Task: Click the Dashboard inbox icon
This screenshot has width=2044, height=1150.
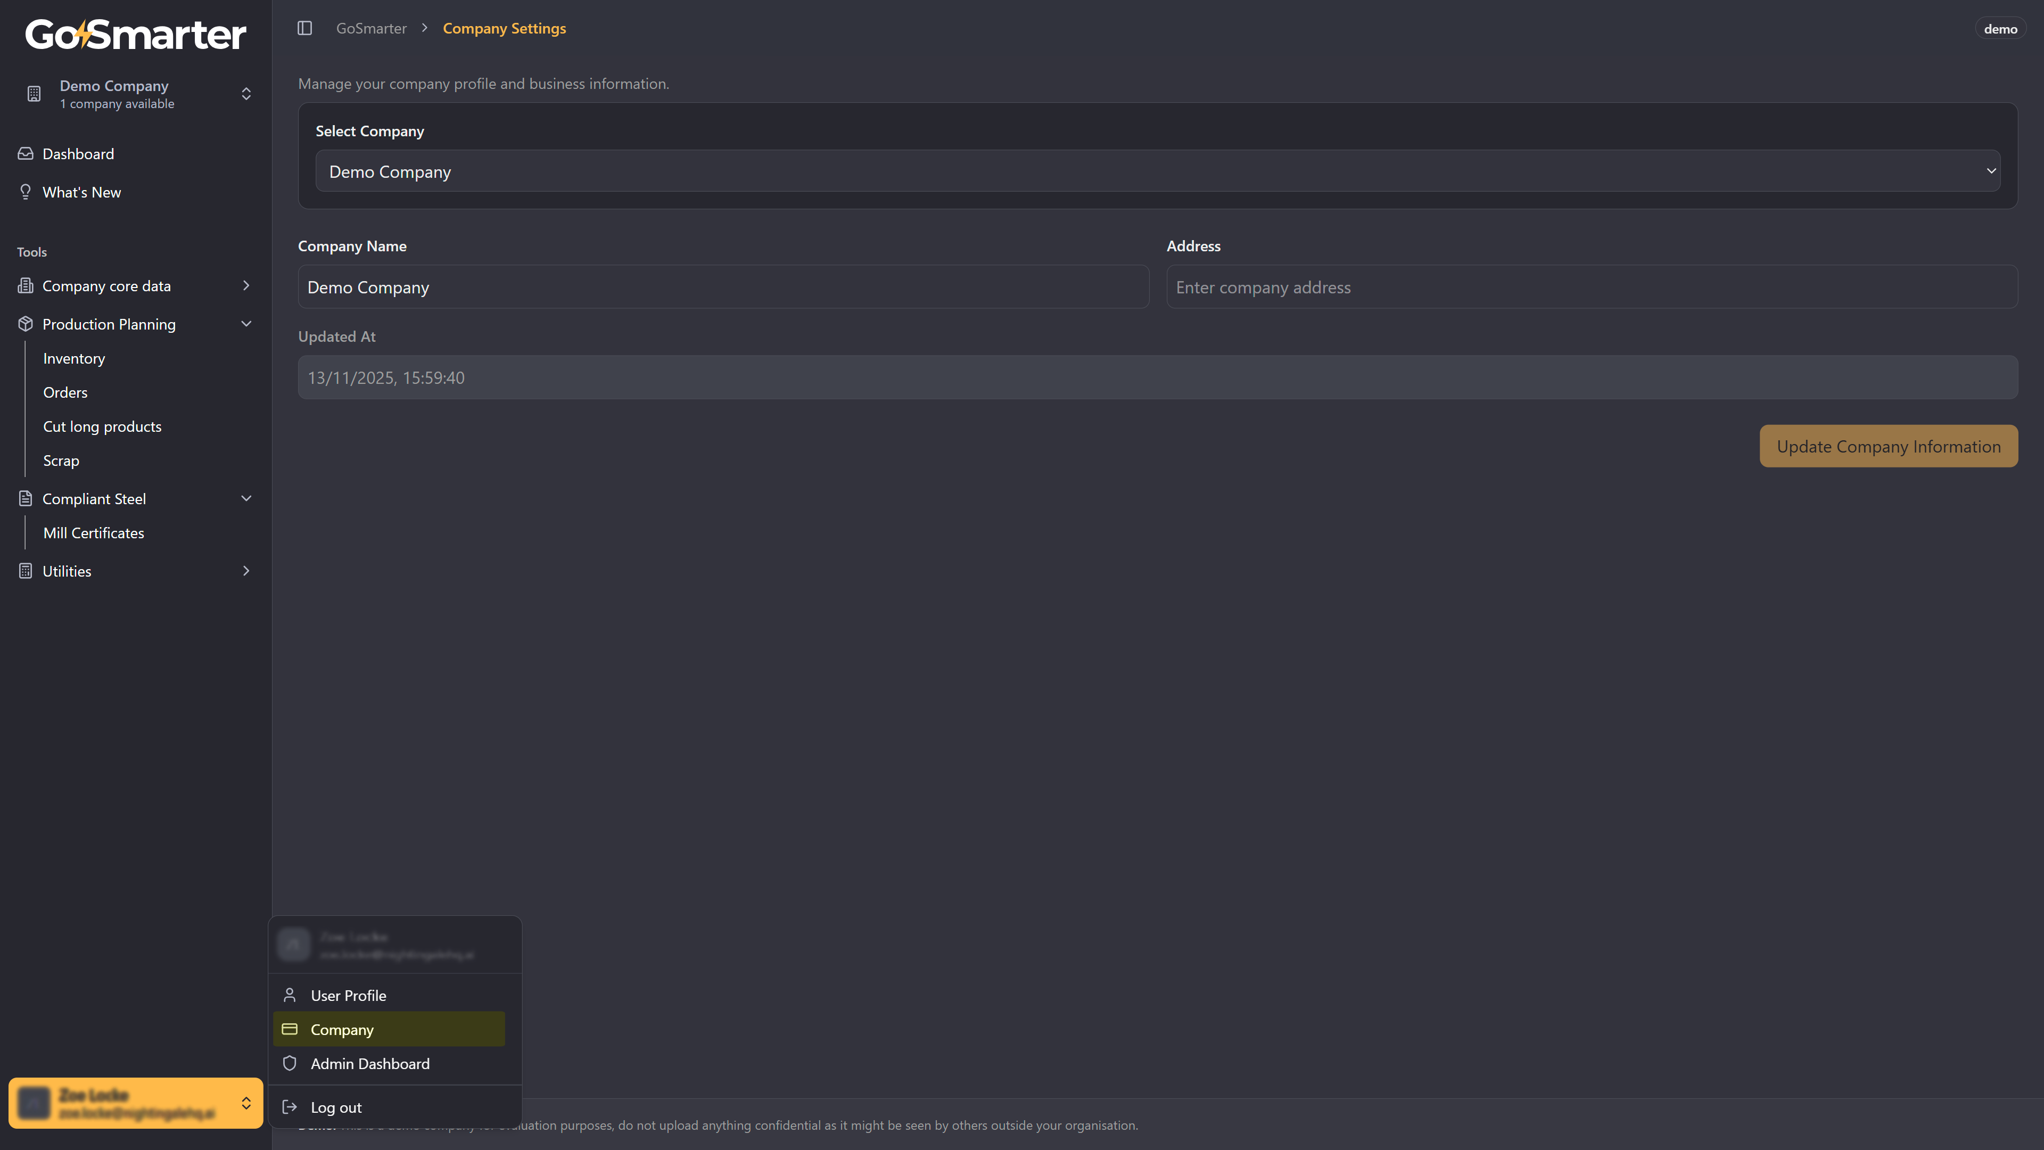Action: click(26, 154)
